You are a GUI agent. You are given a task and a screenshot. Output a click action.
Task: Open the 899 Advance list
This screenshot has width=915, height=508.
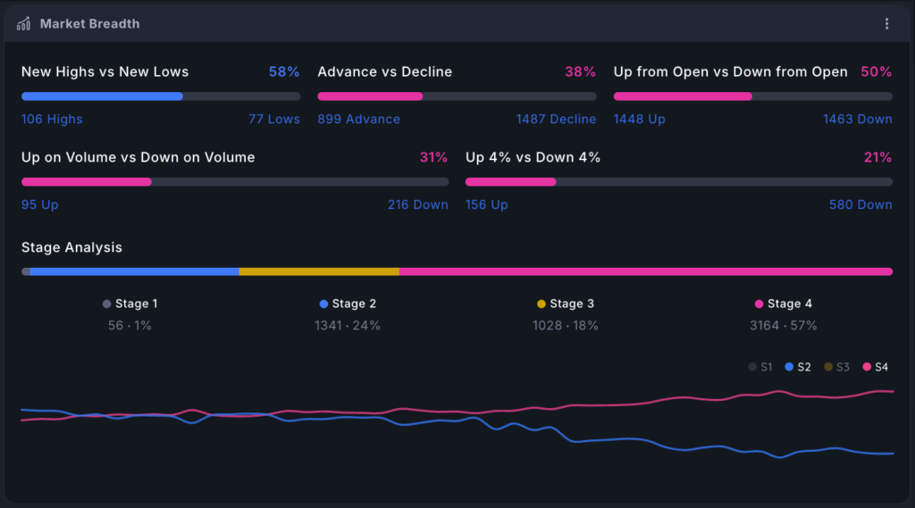click(359, 119)
